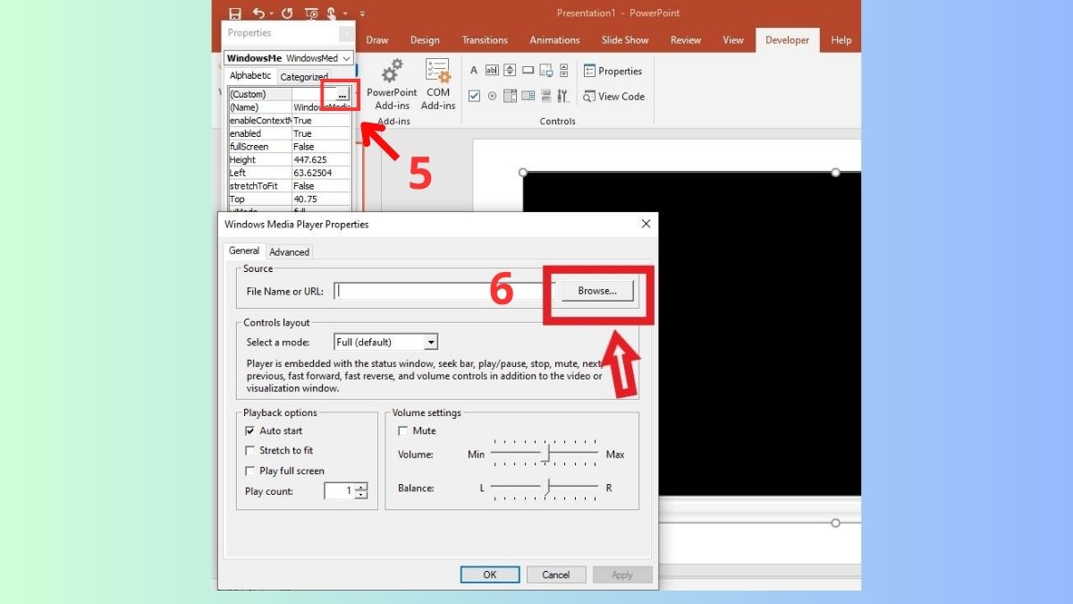
Task: Select the Image control icon
Action: 546,71
